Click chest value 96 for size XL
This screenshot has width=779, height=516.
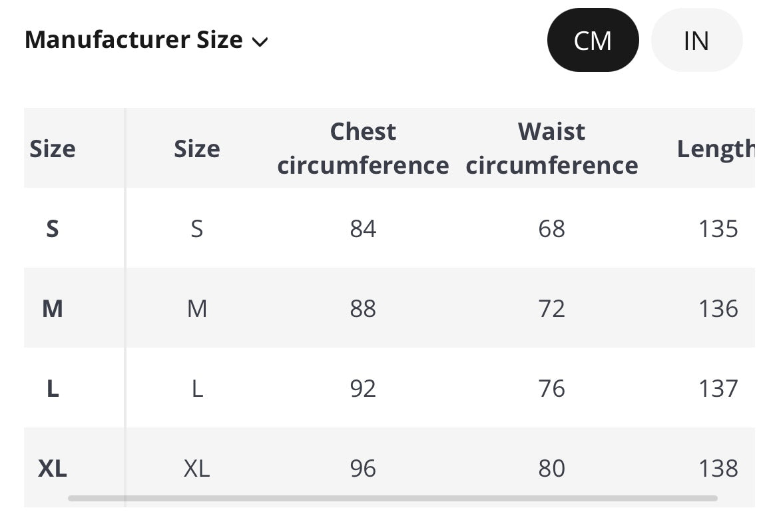[363, 469]
